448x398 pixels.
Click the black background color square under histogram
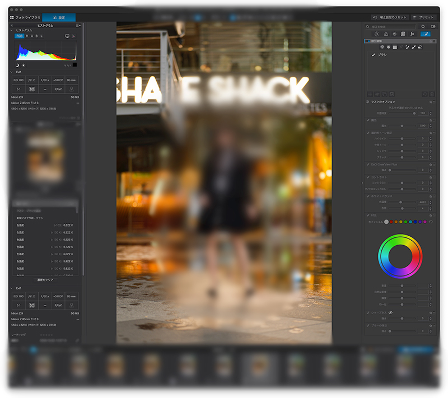tap(74, 65)
